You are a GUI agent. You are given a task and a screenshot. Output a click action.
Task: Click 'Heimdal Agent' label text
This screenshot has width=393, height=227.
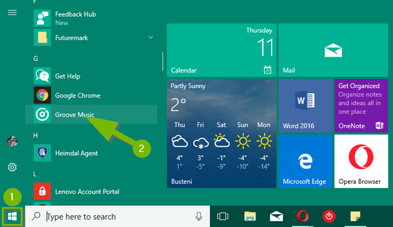click(x=77, y=153)
